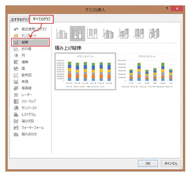Choose the 面 area chart category
The image size is (190, 178).
(x=20, y=69)
